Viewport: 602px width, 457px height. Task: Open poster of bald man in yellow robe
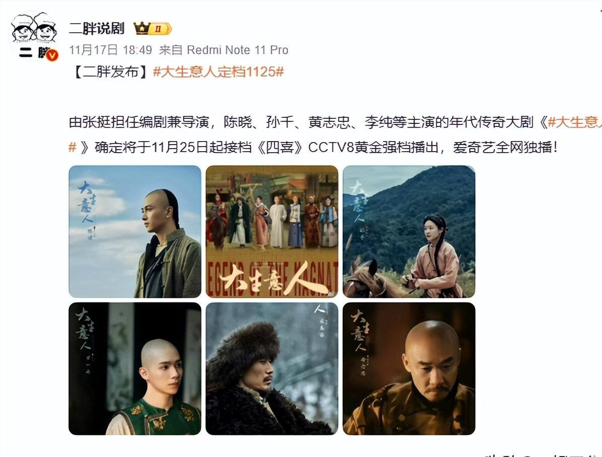[x=409, y=369]
